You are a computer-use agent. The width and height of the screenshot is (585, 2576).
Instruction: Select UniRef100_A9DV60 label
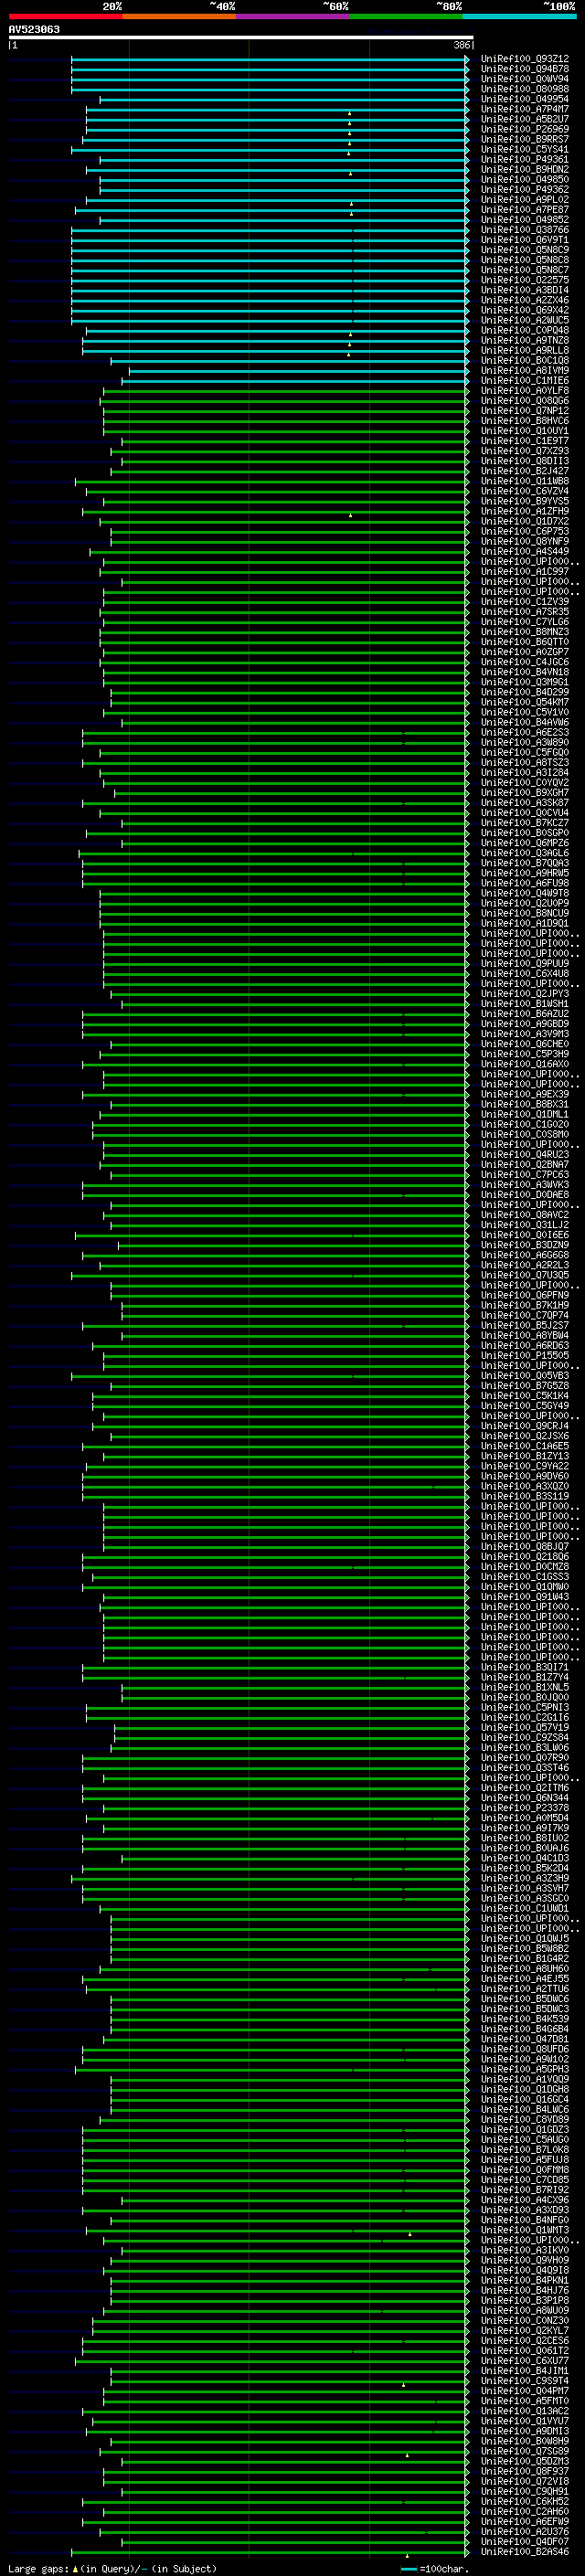525,1475
